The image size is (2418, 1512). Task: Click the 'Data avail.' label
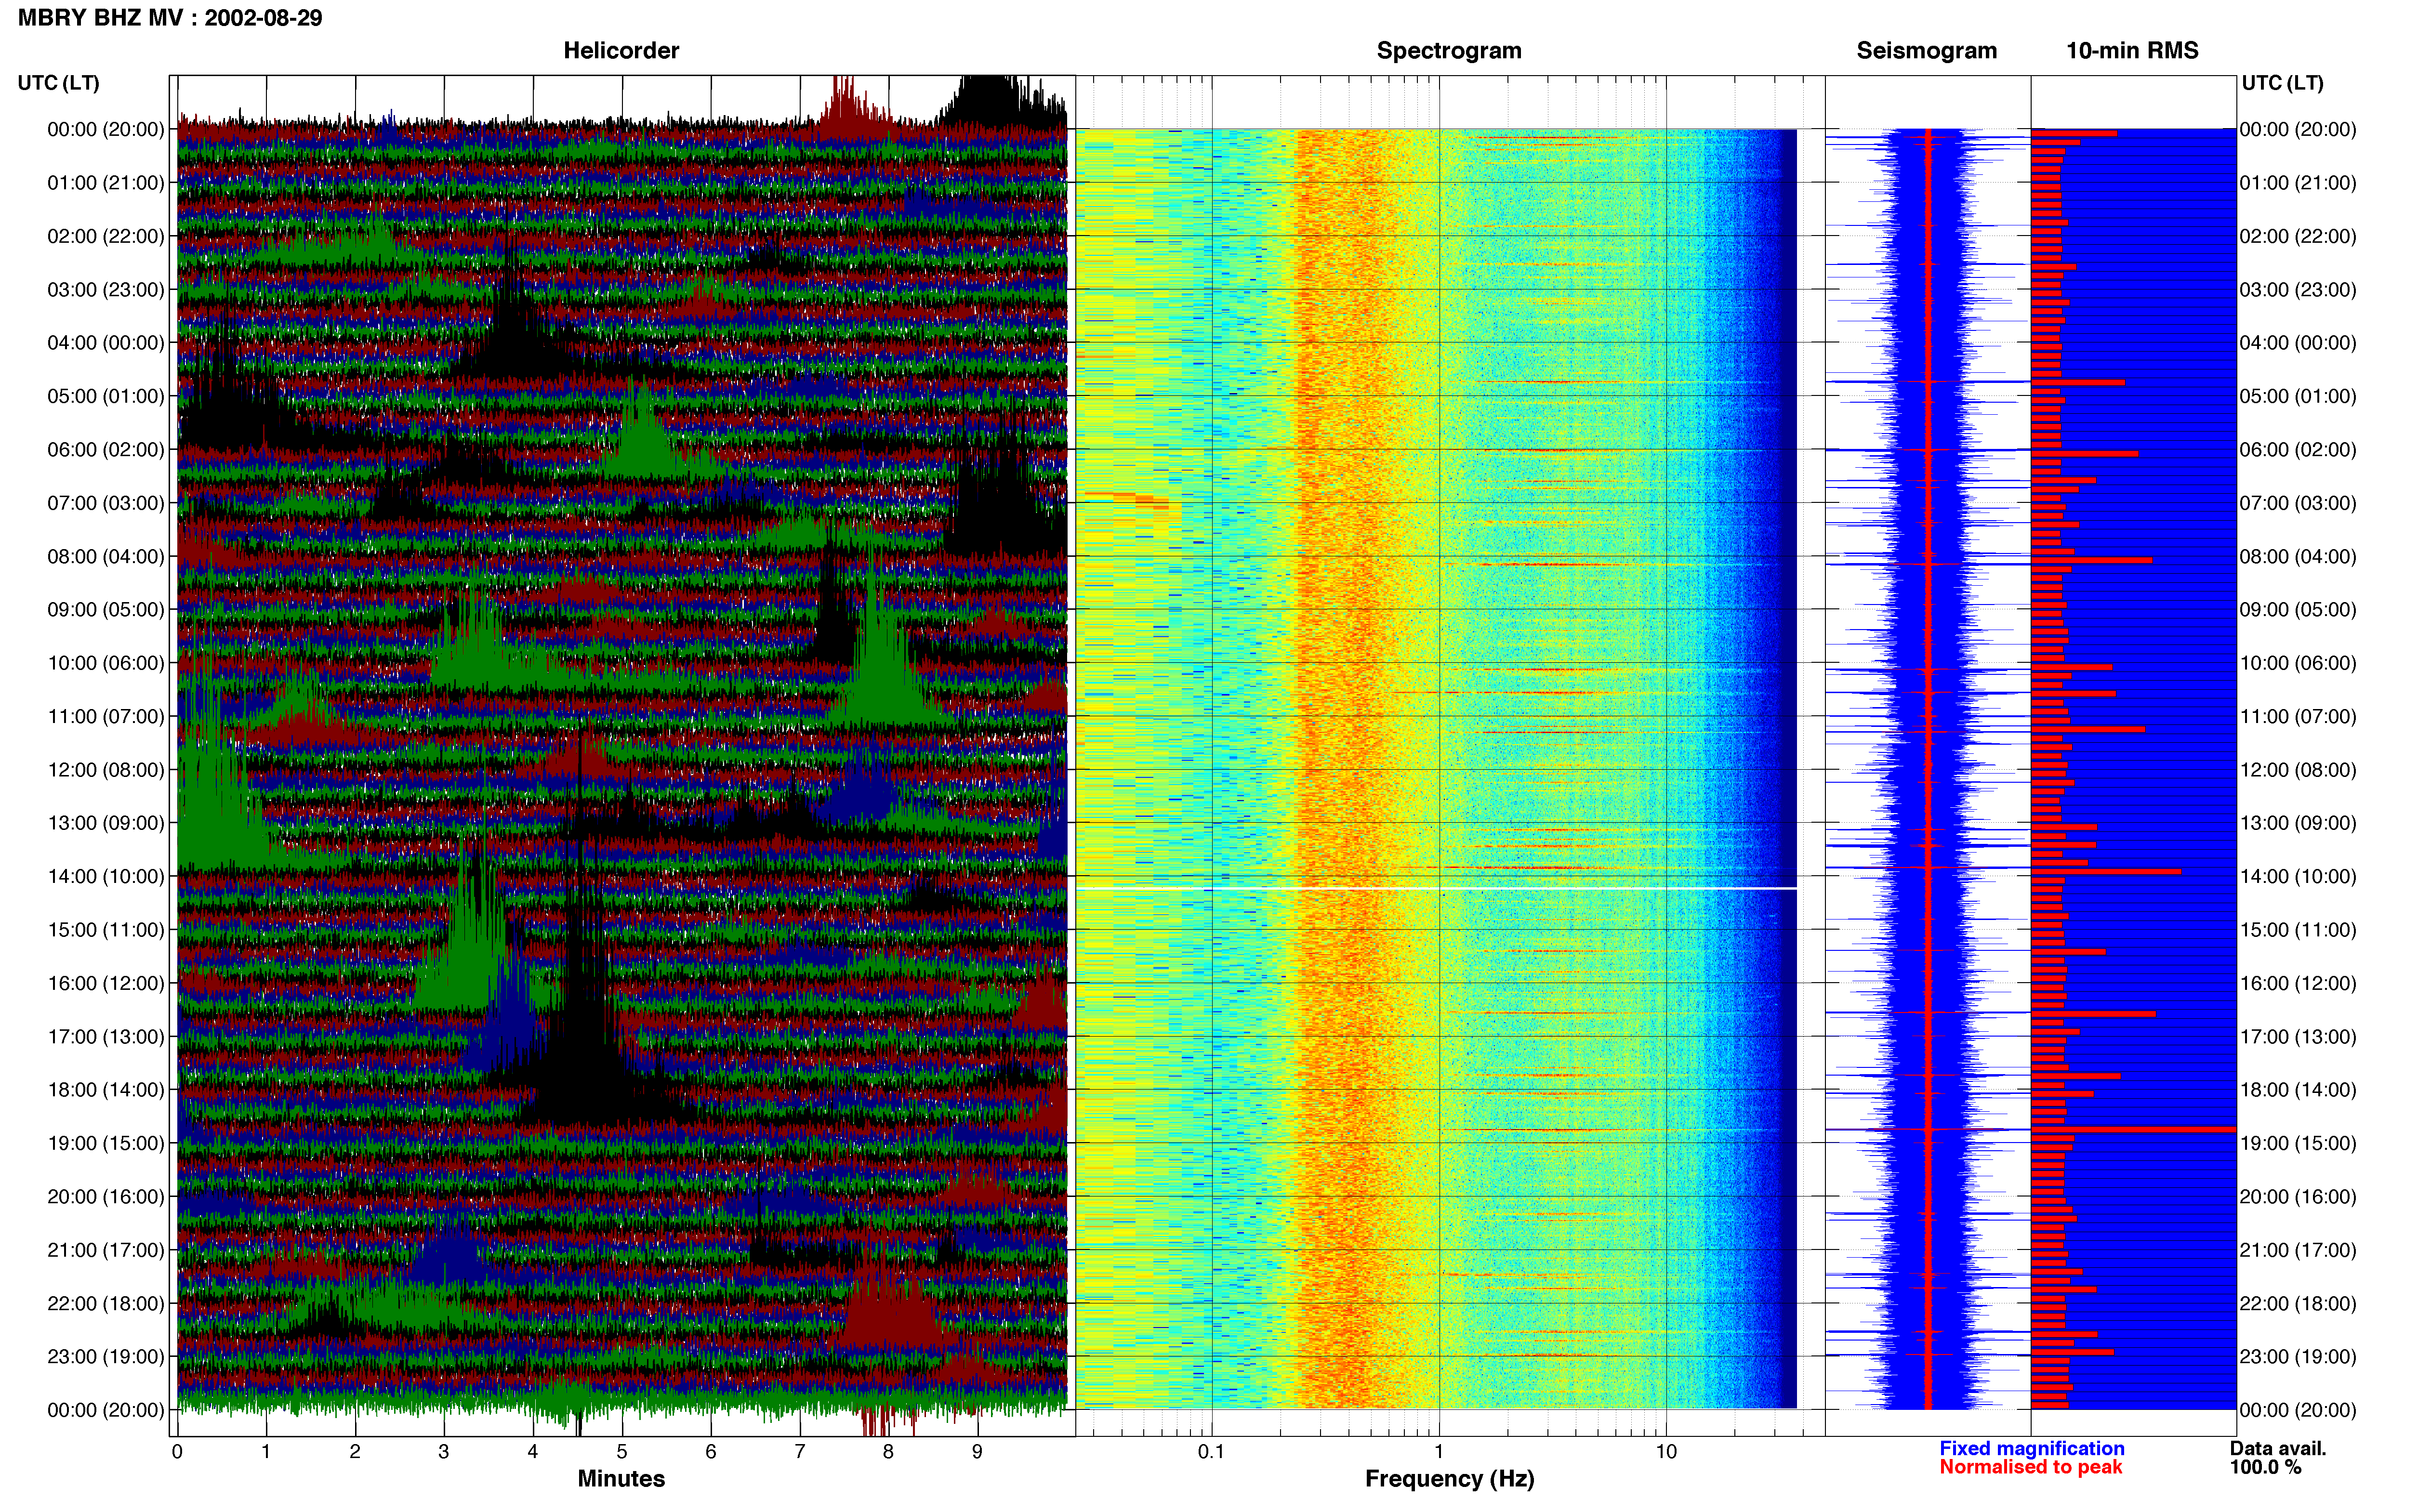pos(2278,1448)
